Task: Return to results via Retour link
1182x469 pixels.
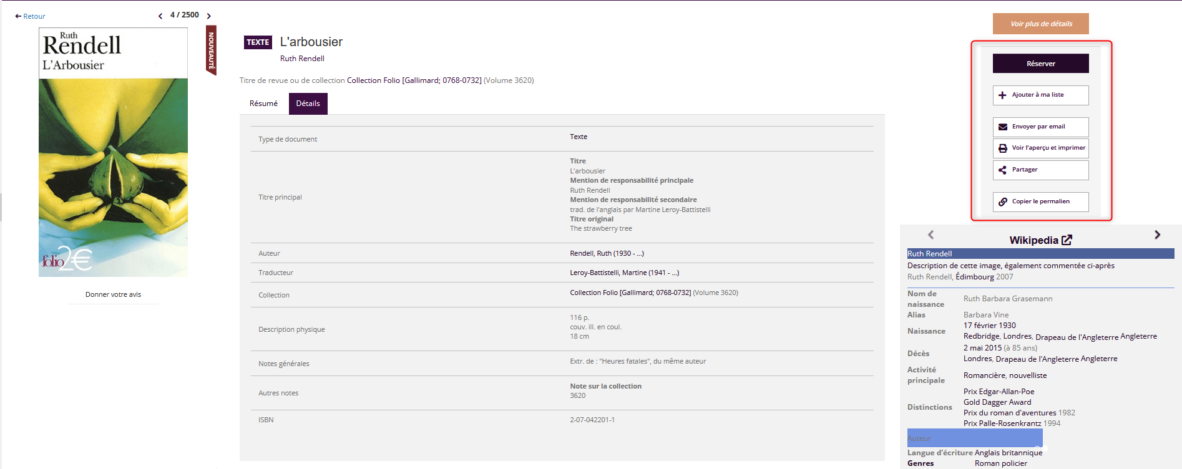Action: click(31, 16)
